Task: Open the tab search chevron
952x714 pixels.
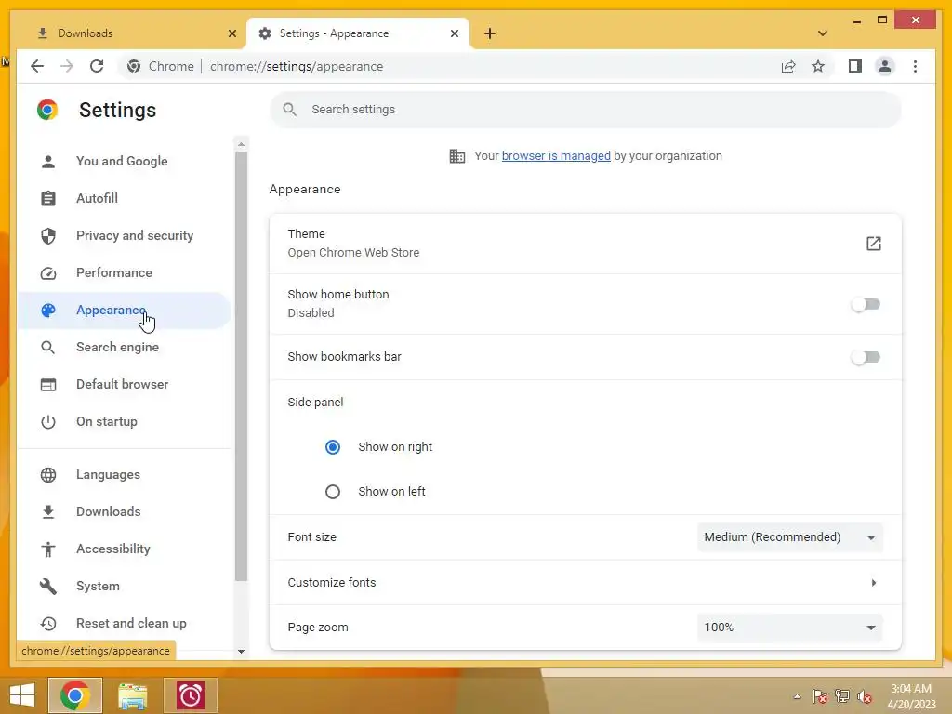Action: [822, 33]
